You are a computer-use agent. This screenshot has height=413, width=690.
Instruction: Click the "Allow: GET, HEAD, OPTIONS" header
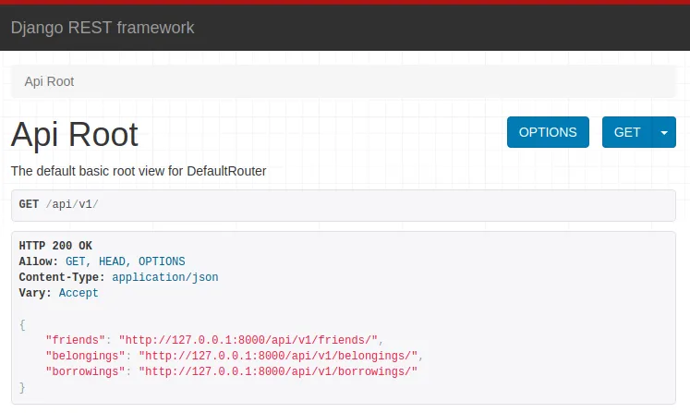(x=103, y=261)
